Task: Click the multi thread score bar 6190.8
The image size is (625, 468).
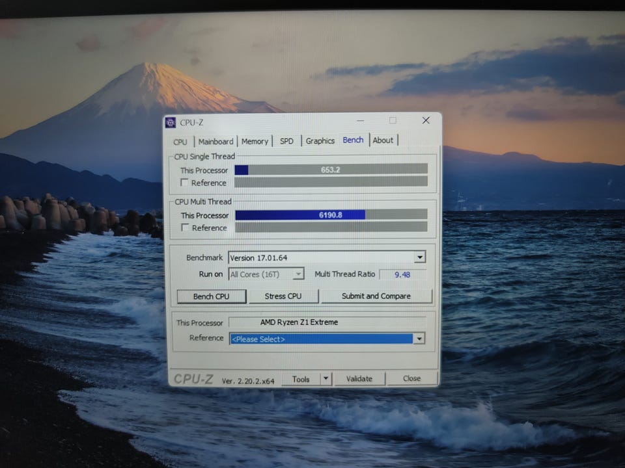Action: (x=331, y=215)
